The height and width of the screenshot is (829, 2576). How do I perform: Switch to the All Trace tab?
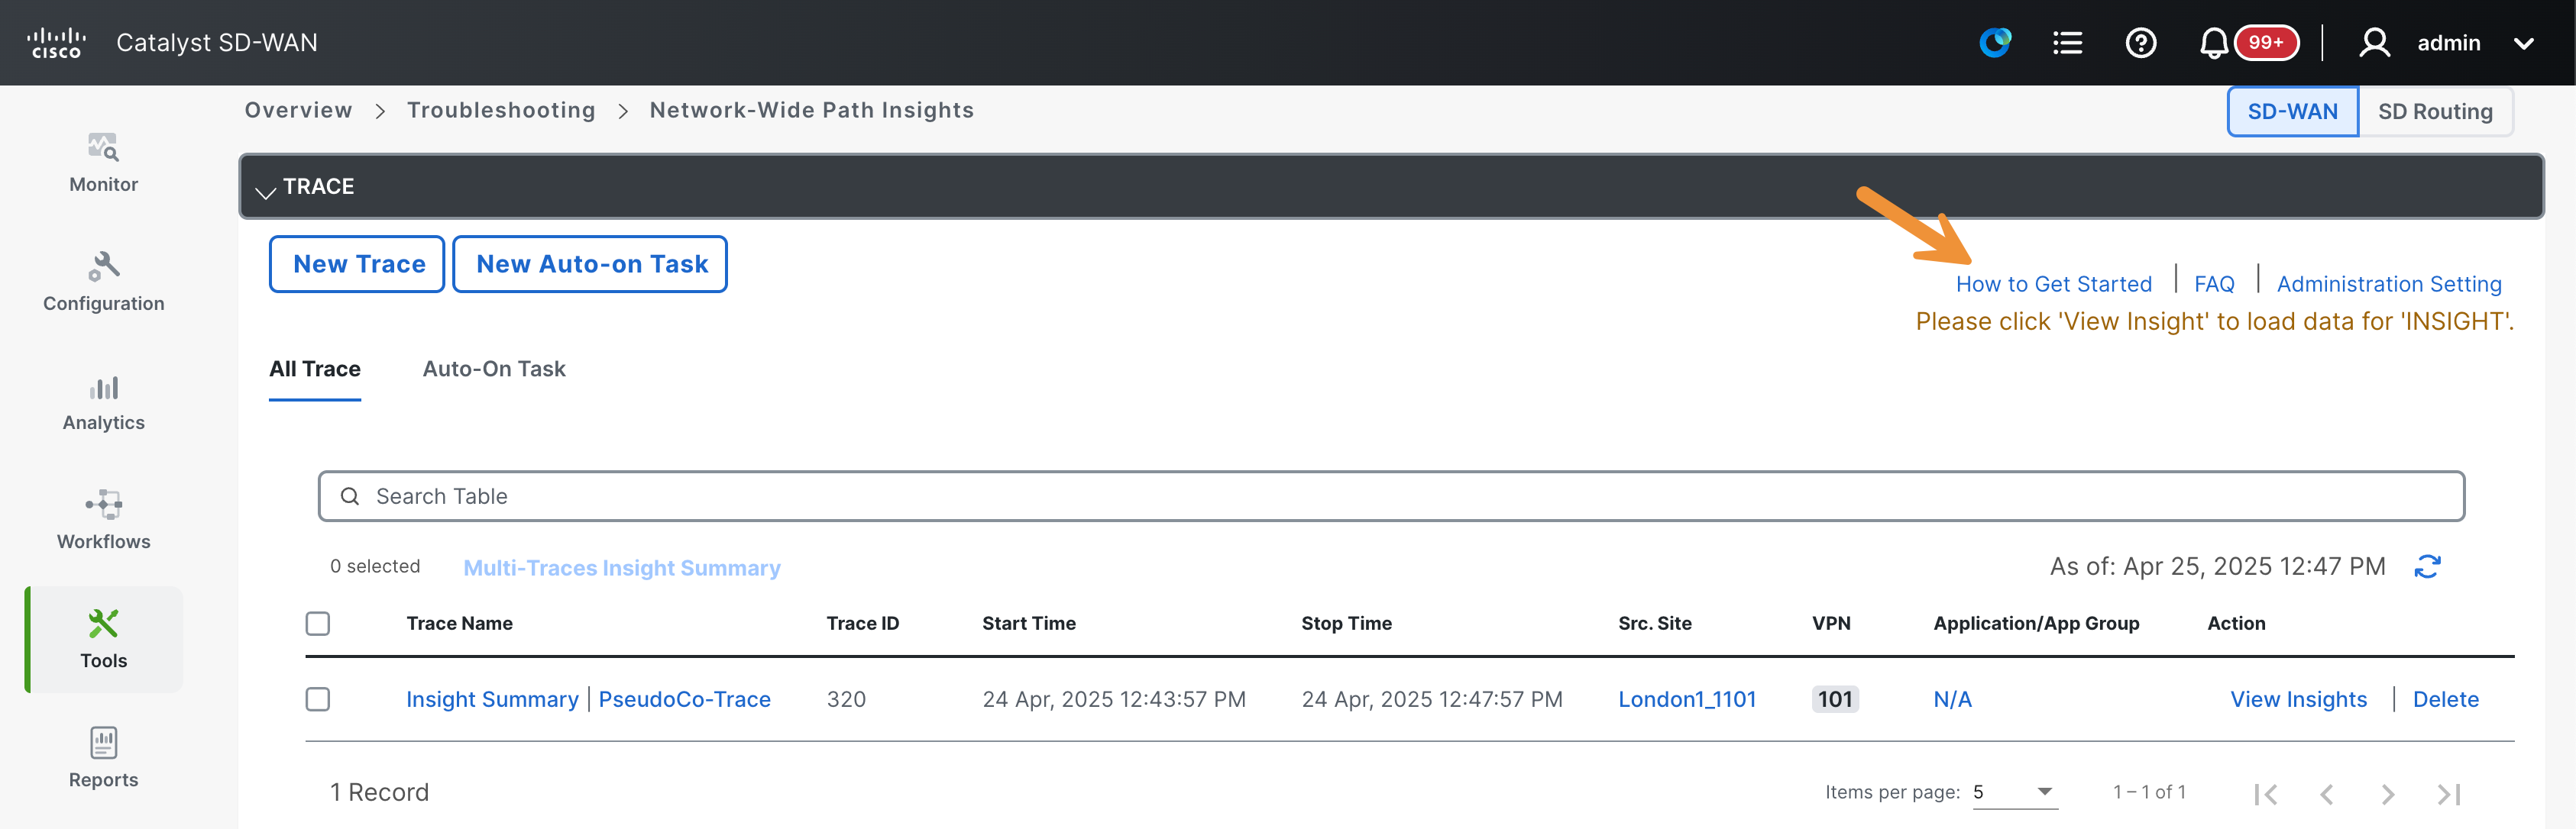[x=315, y=369]
